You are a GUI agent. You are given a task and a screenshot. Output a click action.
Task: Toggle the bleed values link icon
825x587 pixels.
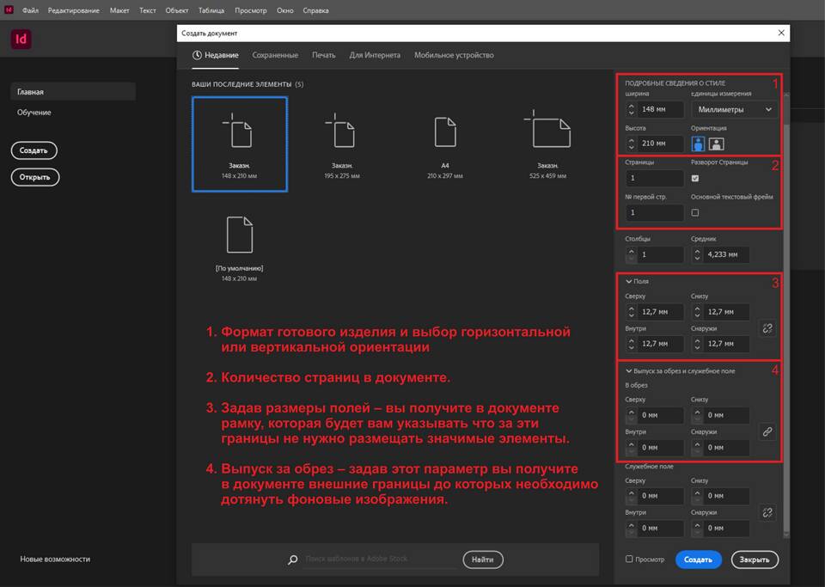point(767,431)
